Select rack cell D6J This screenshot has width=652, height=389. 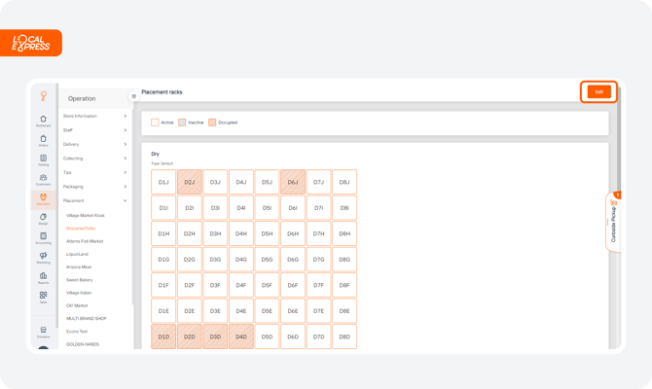tap(293, 182)
